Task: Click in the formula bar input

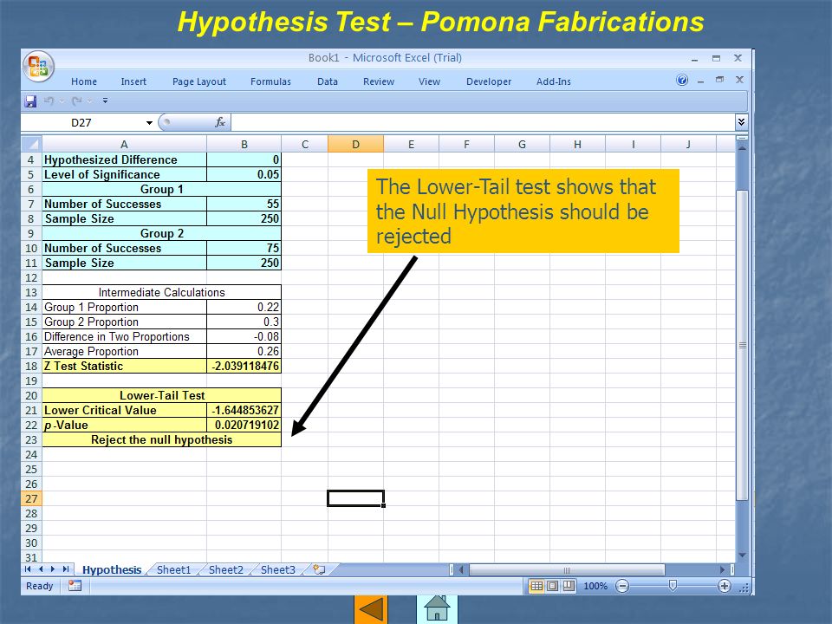Action: 483,122
